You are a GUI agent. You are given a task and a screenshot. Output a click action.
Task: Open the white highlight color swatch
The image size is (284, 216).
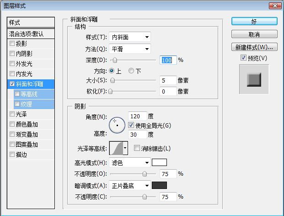pyautogui.click(x=159, y=162)
